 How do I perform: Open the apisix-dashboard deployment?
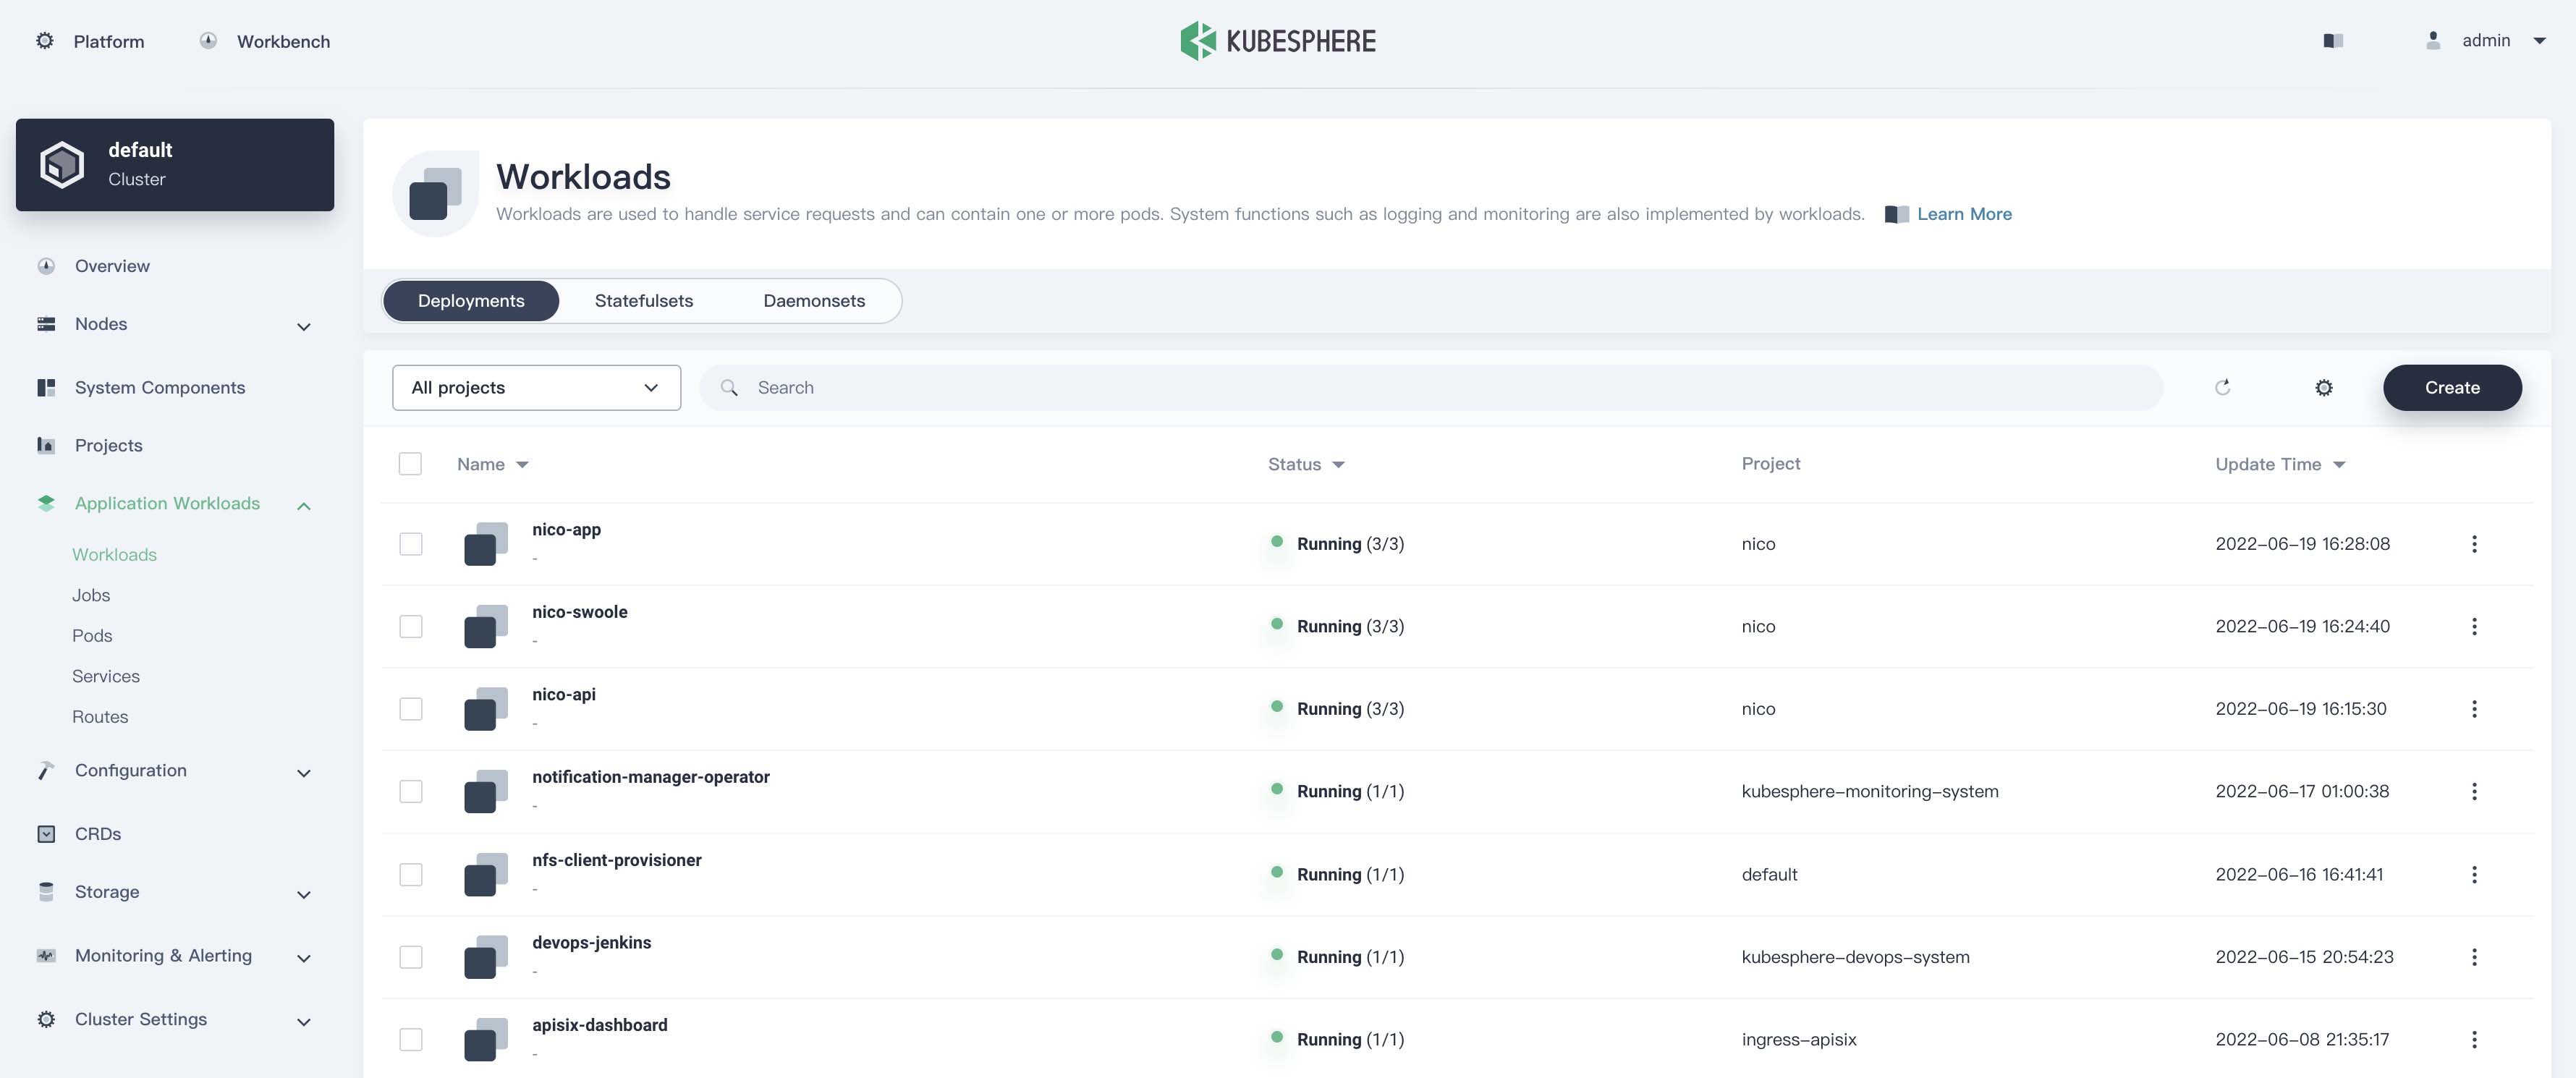600,1025
